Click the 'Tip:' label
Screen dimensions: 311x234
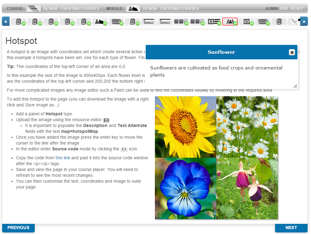tap(11, 66)
